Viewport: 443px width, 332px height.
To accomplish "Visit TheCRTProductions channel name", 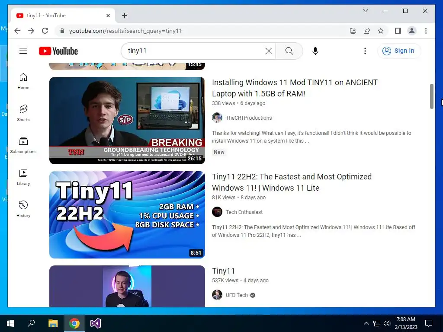I will (x=249, y=118).
